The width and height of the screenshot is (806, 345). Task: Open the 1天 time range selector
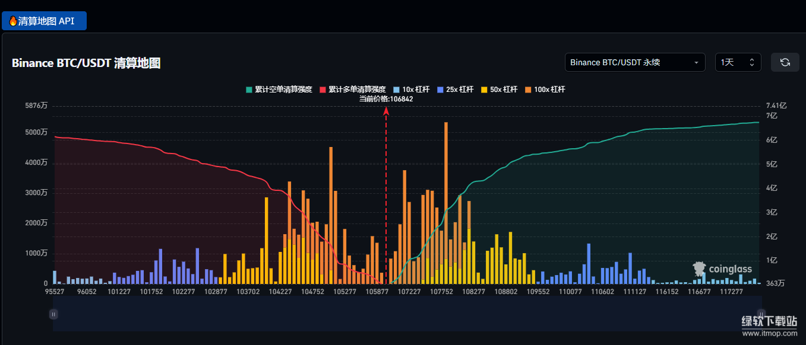tap(738, 62)
